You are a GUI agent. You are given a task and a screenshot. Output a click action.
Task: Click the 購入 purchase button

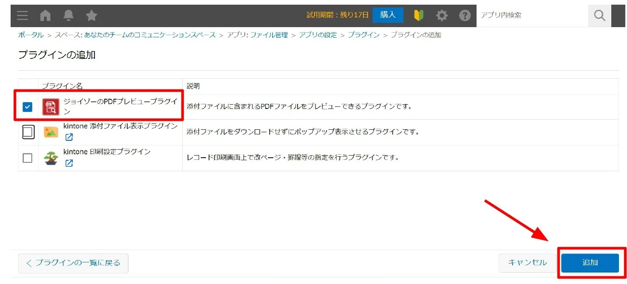coord(388,15)
